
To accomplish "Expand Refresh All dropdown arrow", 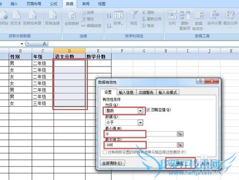I will 72,28.
